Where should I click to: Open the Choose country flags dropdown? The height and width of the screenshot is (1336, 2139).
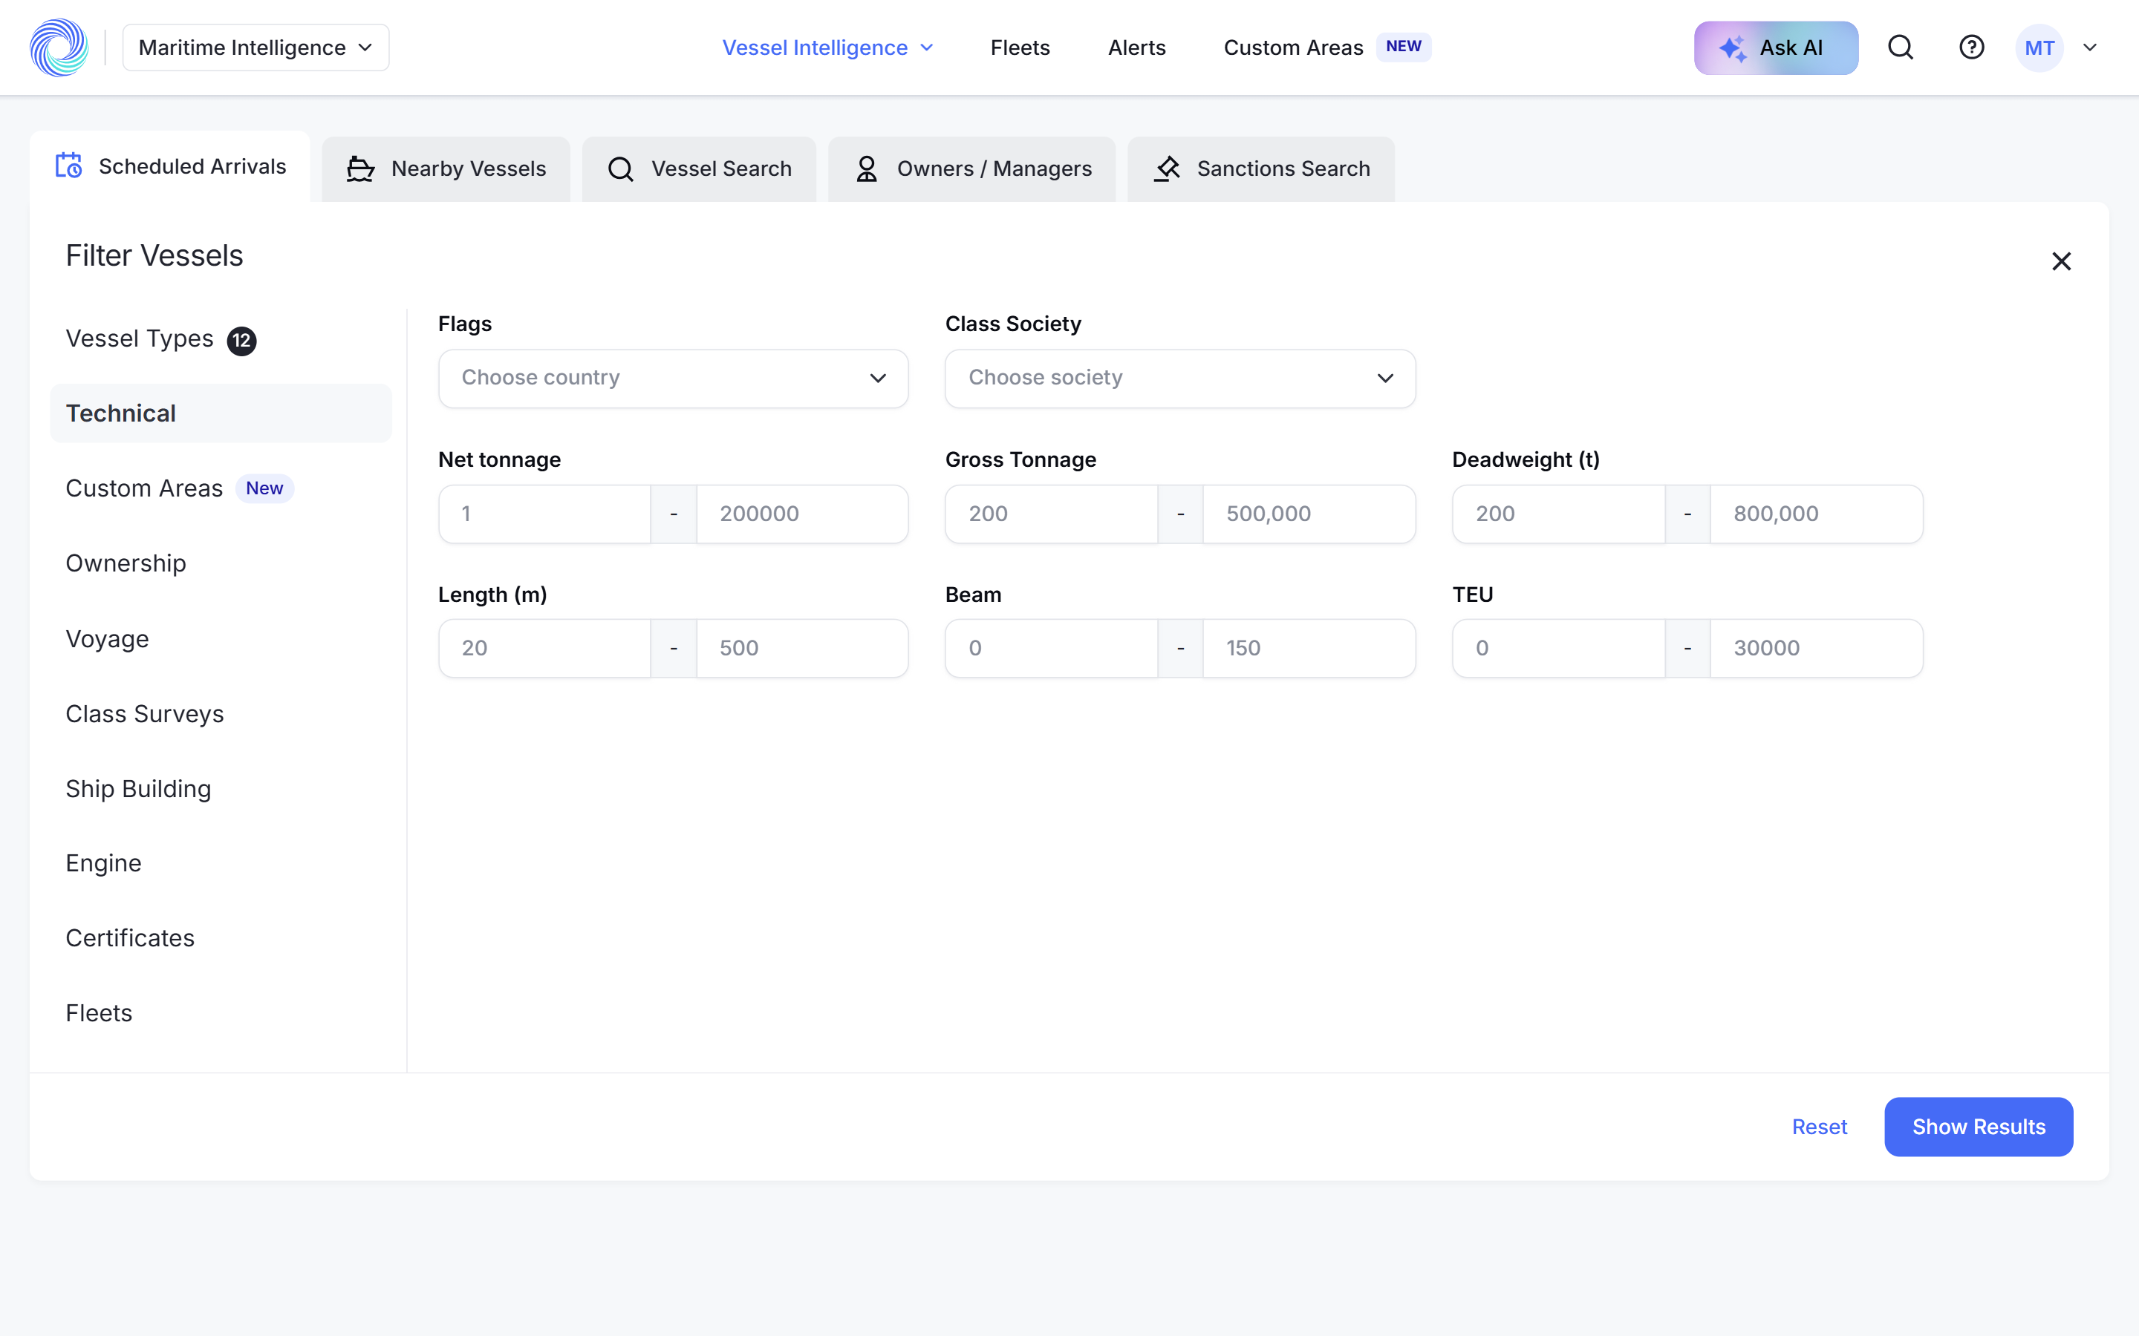tap(674, 379)
